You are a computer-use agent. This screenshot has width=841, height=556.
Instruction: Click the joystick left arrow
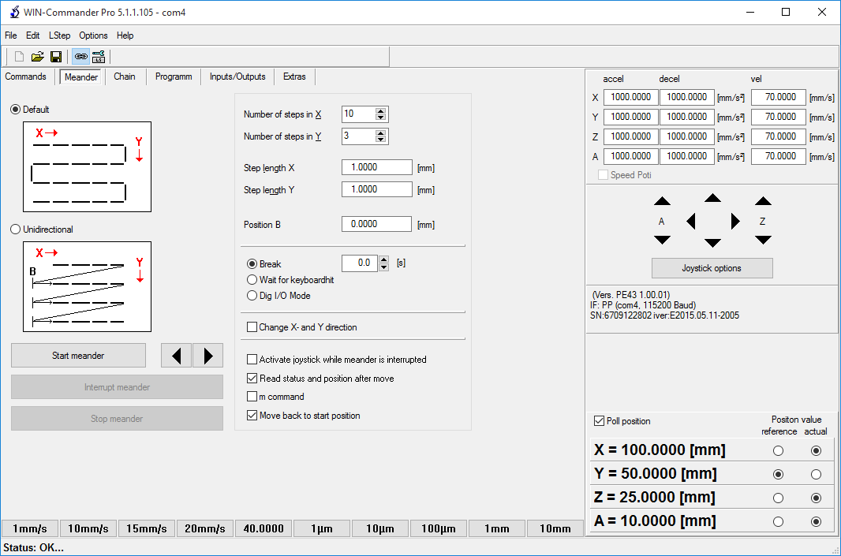pos(691,221)
